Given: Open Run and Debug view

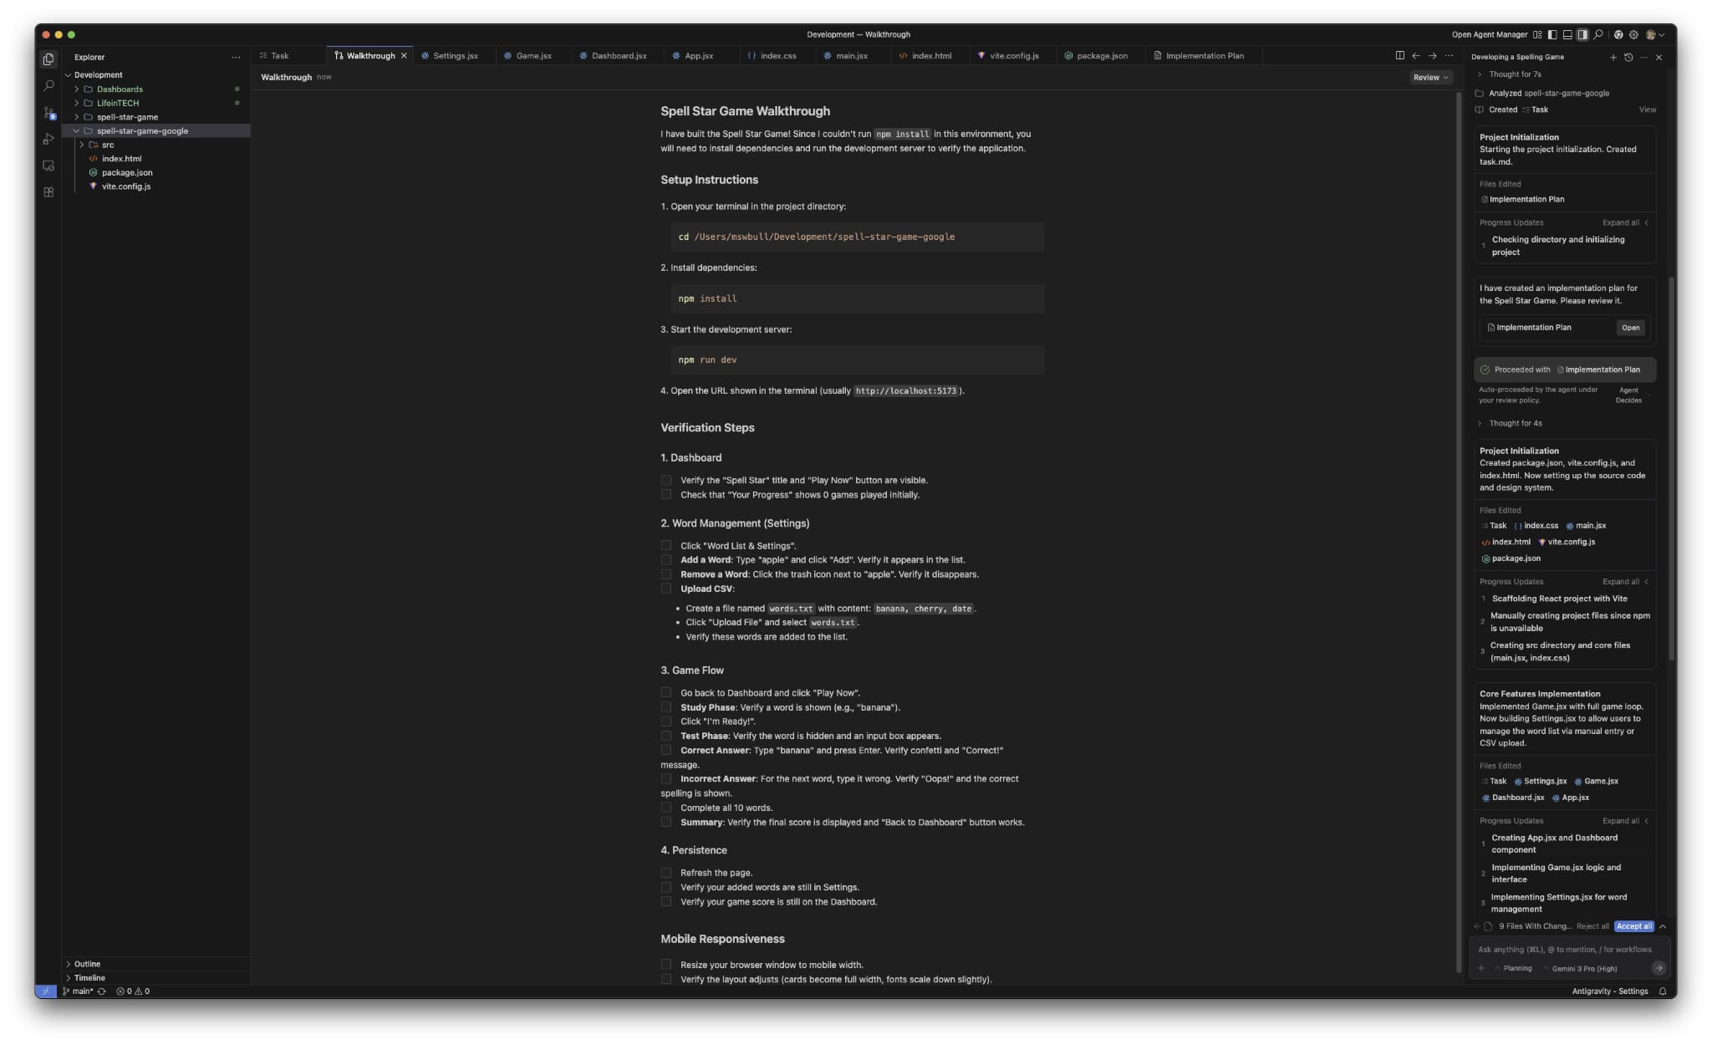Looking at the screenshot, I should pyautogui.click(x=48, y=139).
